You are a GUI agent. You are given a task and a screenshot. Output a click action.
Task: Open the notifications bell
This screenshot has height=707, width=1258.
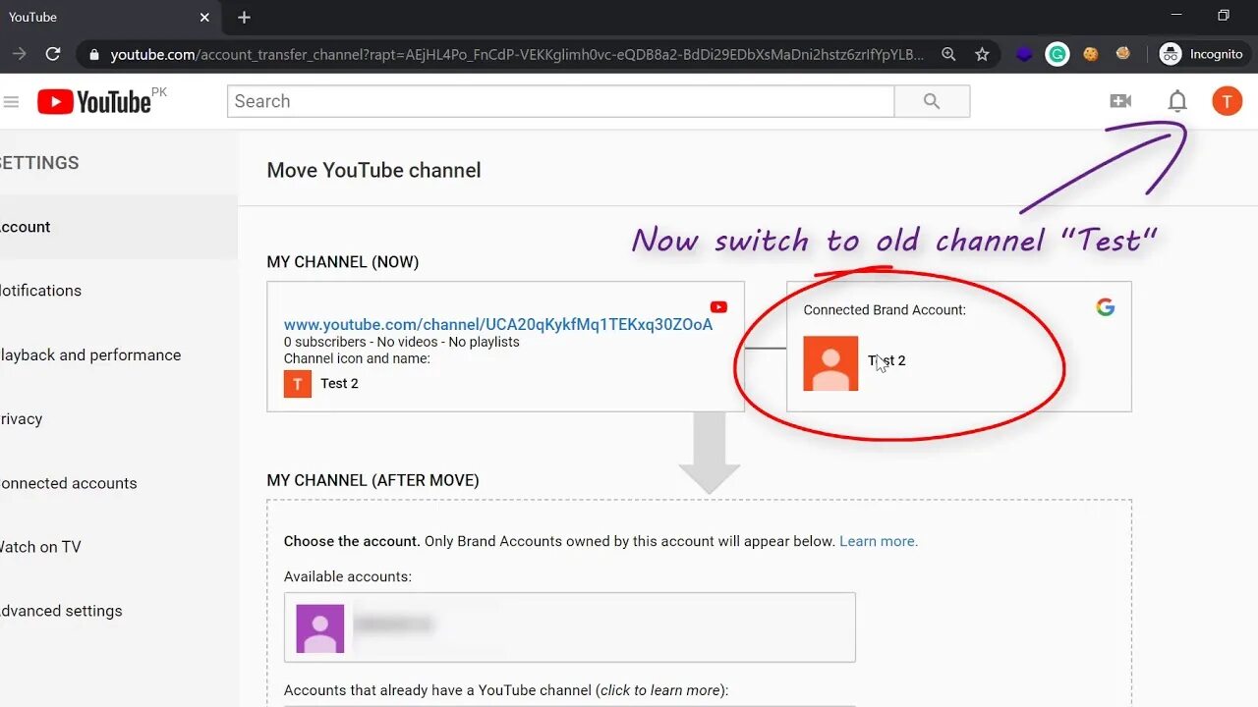point(1176,101)
